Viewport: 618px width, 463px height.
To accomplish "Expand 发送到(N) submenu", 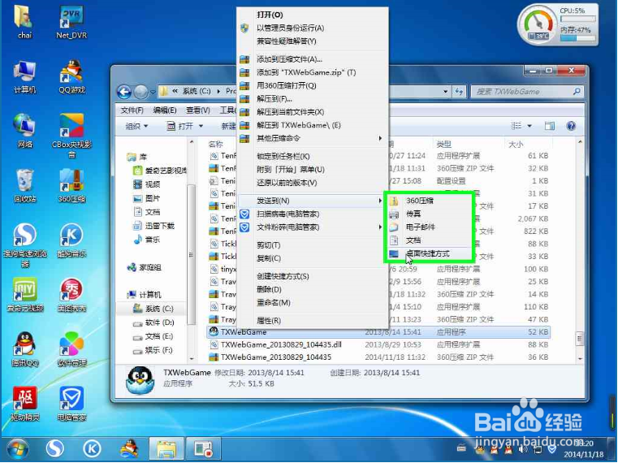I will click(312, 201).
